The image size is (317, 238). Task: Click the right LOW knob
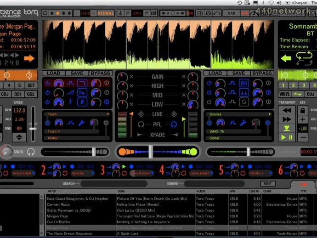(x=193, y=105)
